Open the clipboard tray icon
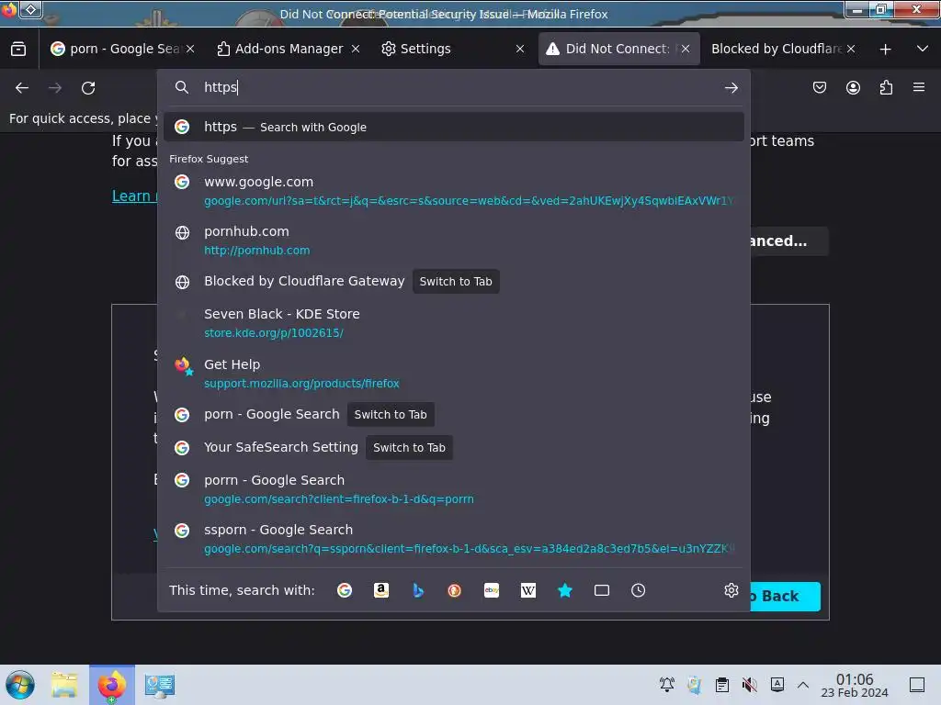 722,685
